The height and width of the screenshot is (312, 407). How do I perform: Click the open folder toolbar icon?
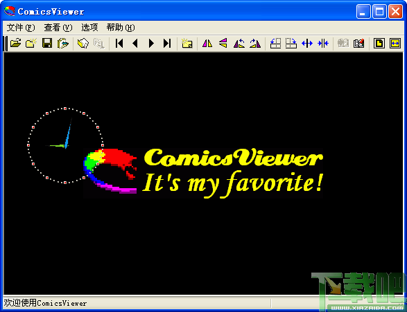click(15, 44)
